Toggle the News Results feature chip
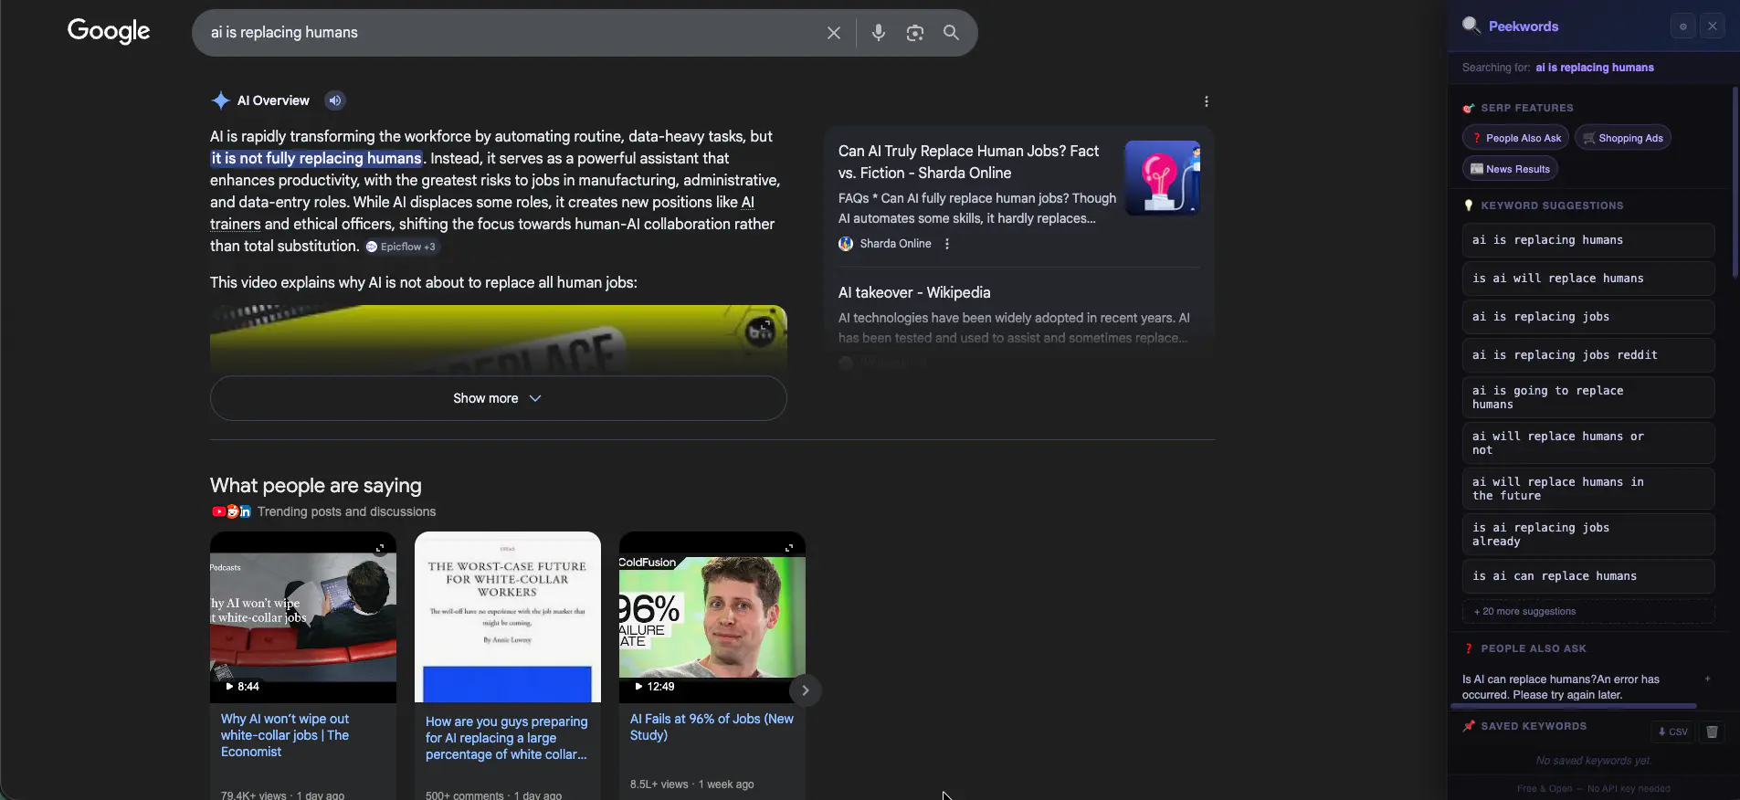Image resolution: width=1740 pixels, height=800 pixels. pos(1510,169)
